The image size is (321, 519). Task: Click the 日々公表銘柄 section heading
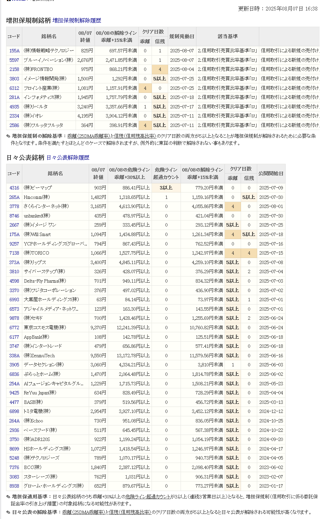point(25,158)
